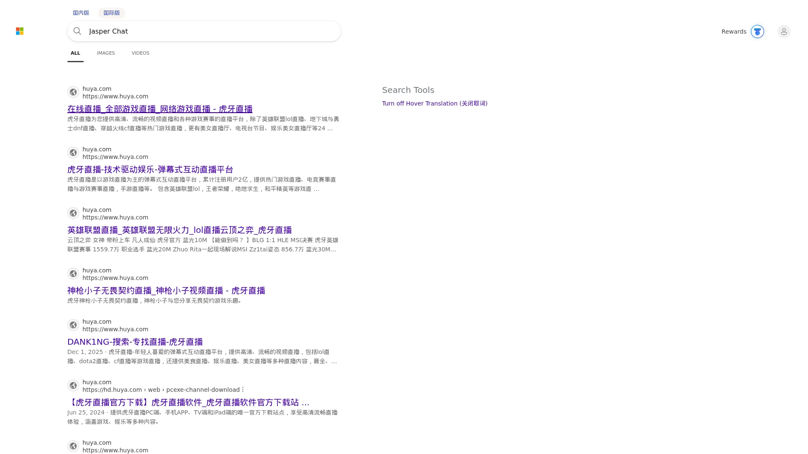Click the Rewards label
This screenshot has width=808, height=454.
tap(734, 32)
